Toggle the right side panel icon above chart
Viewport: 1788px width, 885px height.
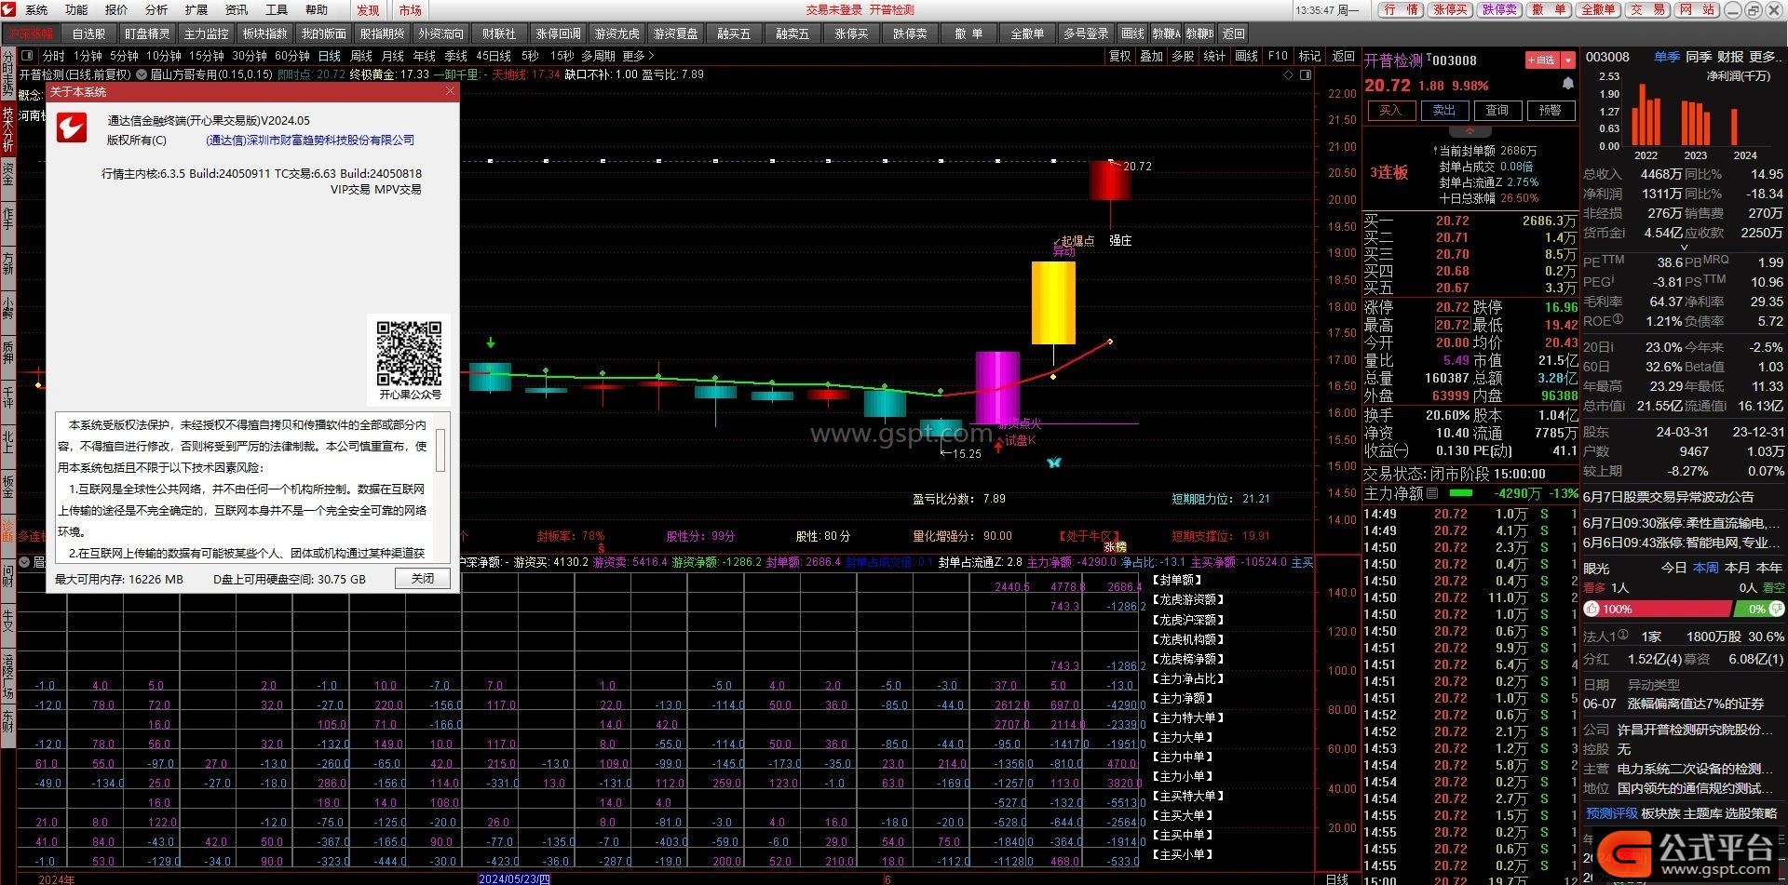pos(1307,74)
